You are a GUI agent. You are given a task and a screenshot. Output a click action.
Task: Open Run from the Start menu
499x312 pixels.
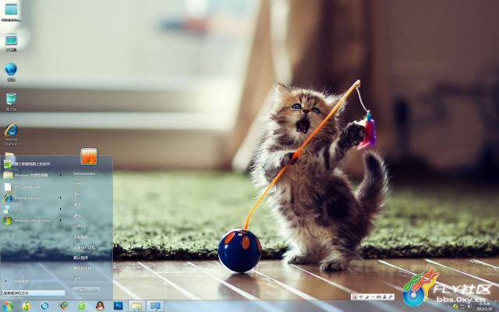tap(79, 279)
